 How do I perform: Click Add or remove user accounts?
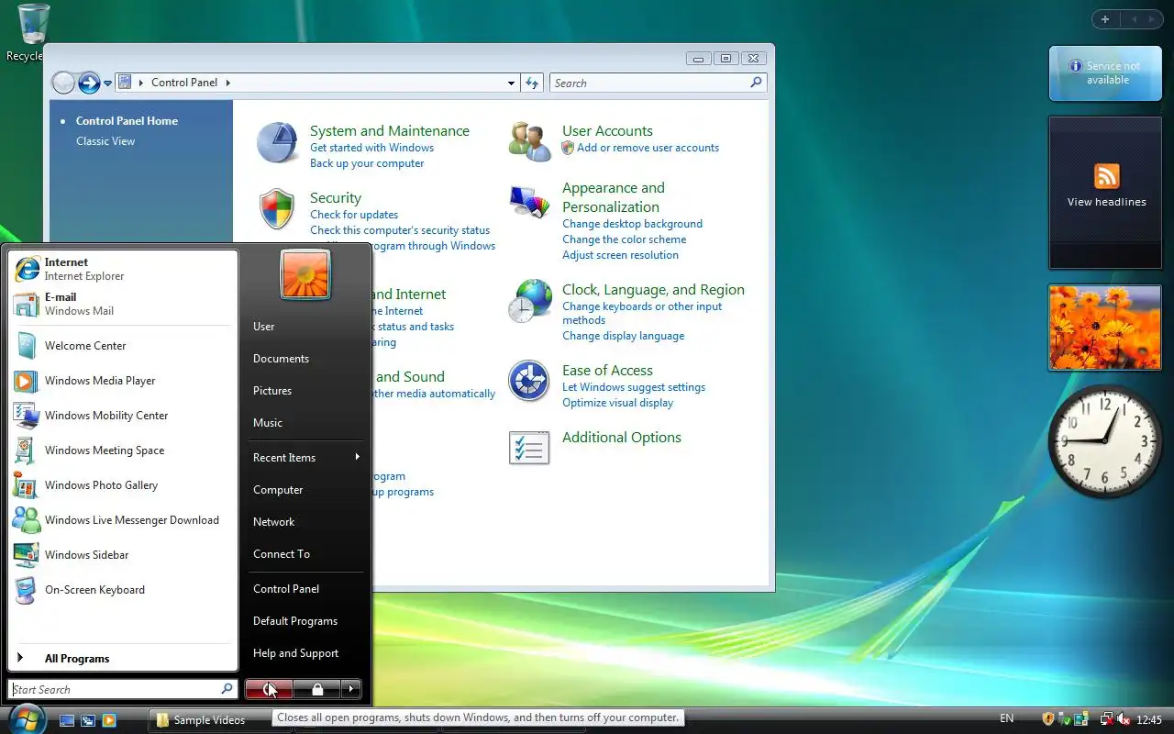click(x=648, y=148)
